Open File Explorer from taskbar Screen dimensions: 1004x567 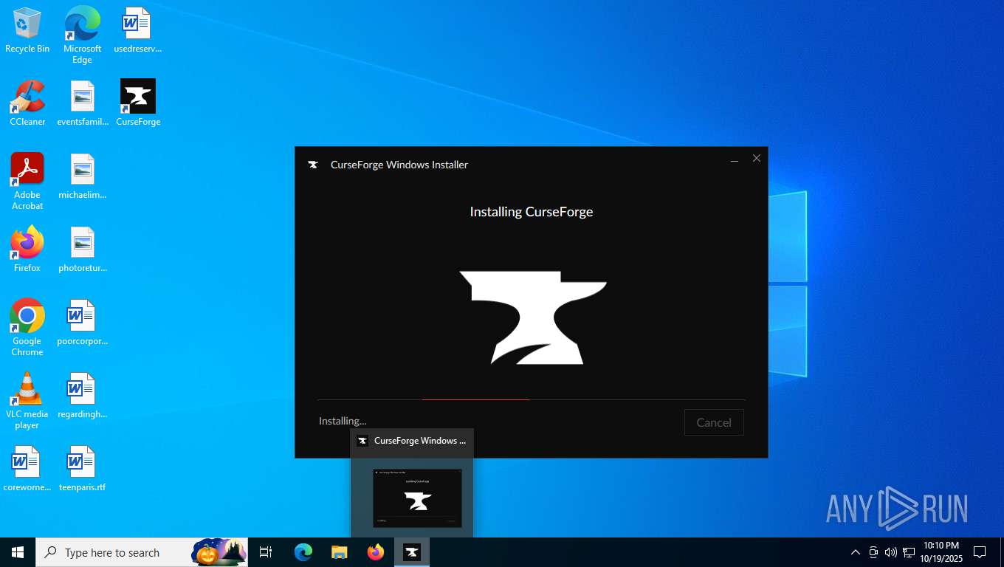(x=340, y=552)
